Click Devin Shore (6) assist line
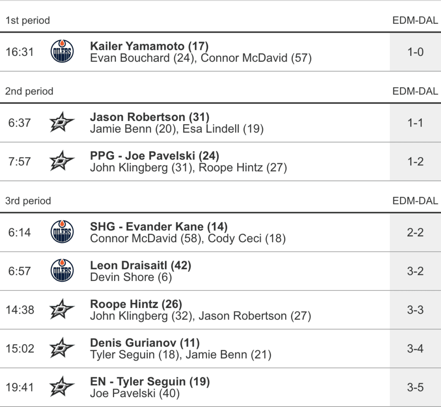 (x=131, y=277)
